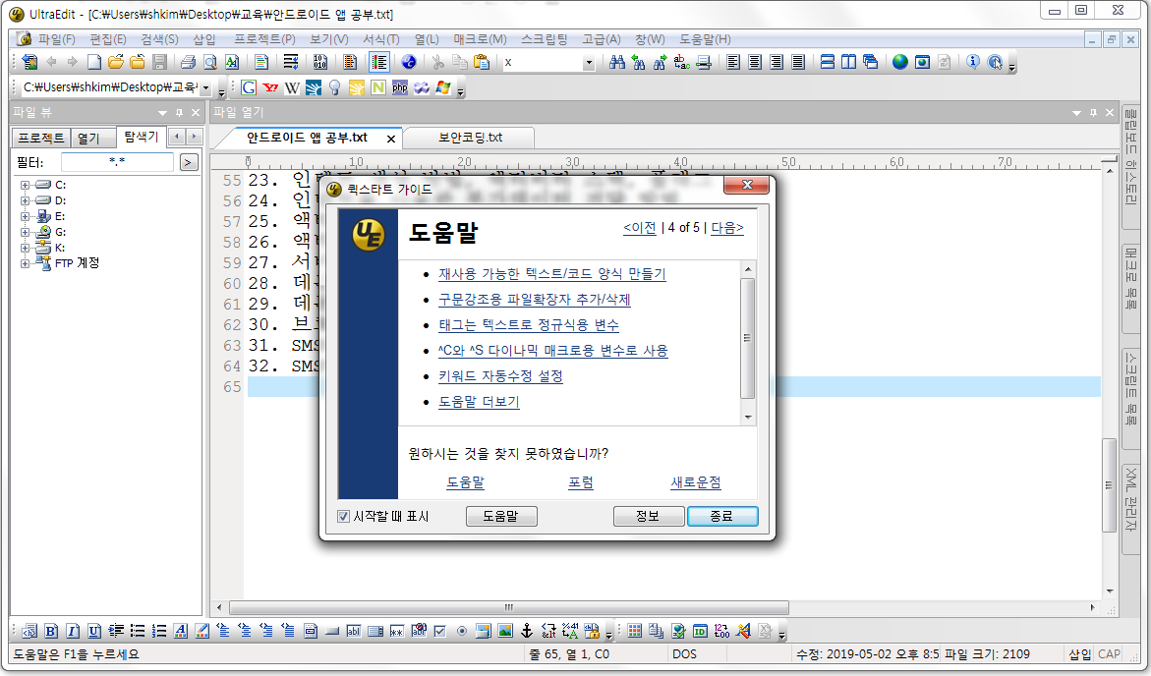Click the center align paragraph icon

(755, 62)
